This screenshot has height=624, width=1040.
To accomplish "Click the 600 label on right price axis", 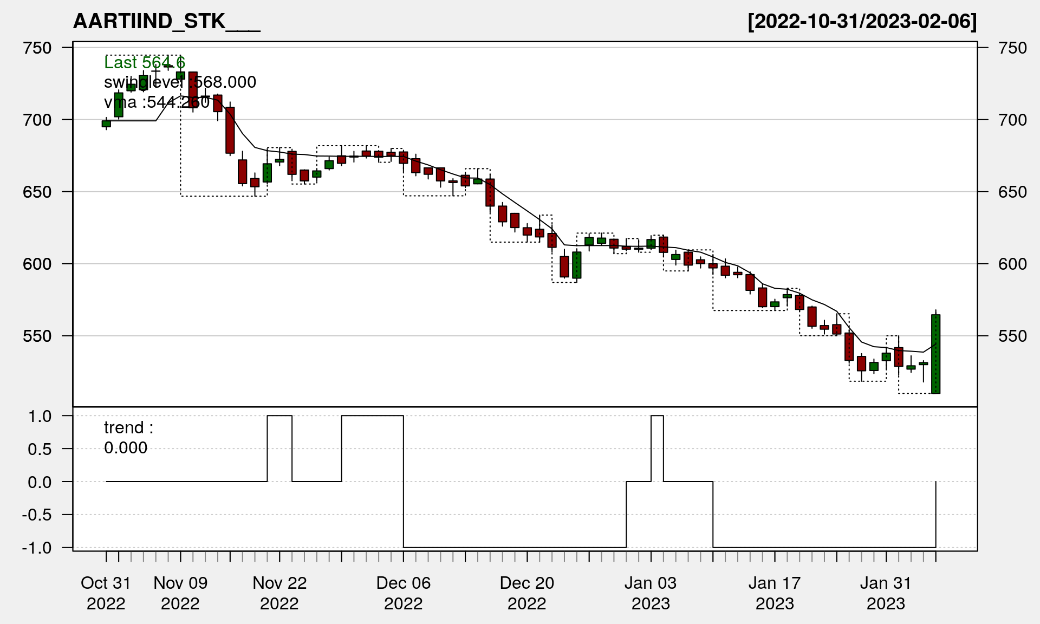I will pos(1013,264).
